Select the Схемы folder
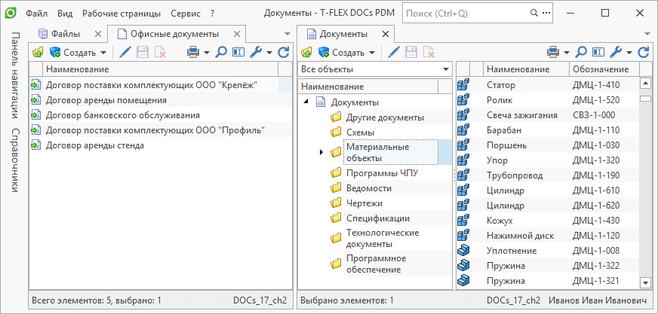The width and height of the screenshot is (658, 314). (x=361, y=133)
